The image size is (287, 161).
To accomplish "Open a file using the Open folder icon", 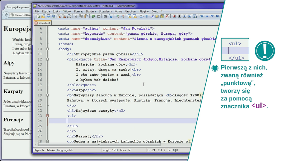I will [x=43, y=16].
